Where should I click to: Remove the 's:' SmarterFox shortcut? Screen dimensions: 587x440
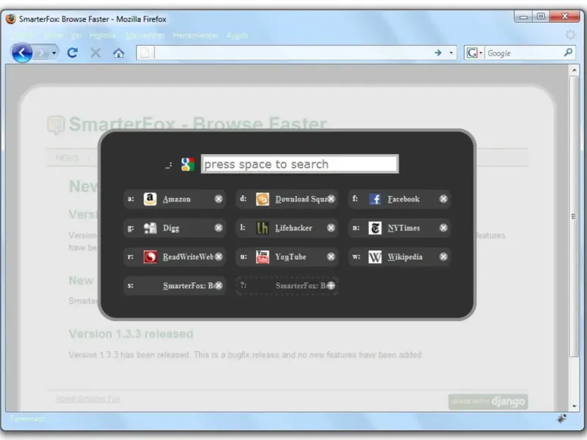(219, 285)
